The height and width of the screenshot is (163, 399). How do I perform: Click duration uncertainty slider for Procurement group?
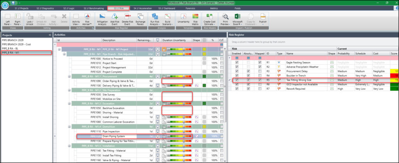click(x=179, y=76)
